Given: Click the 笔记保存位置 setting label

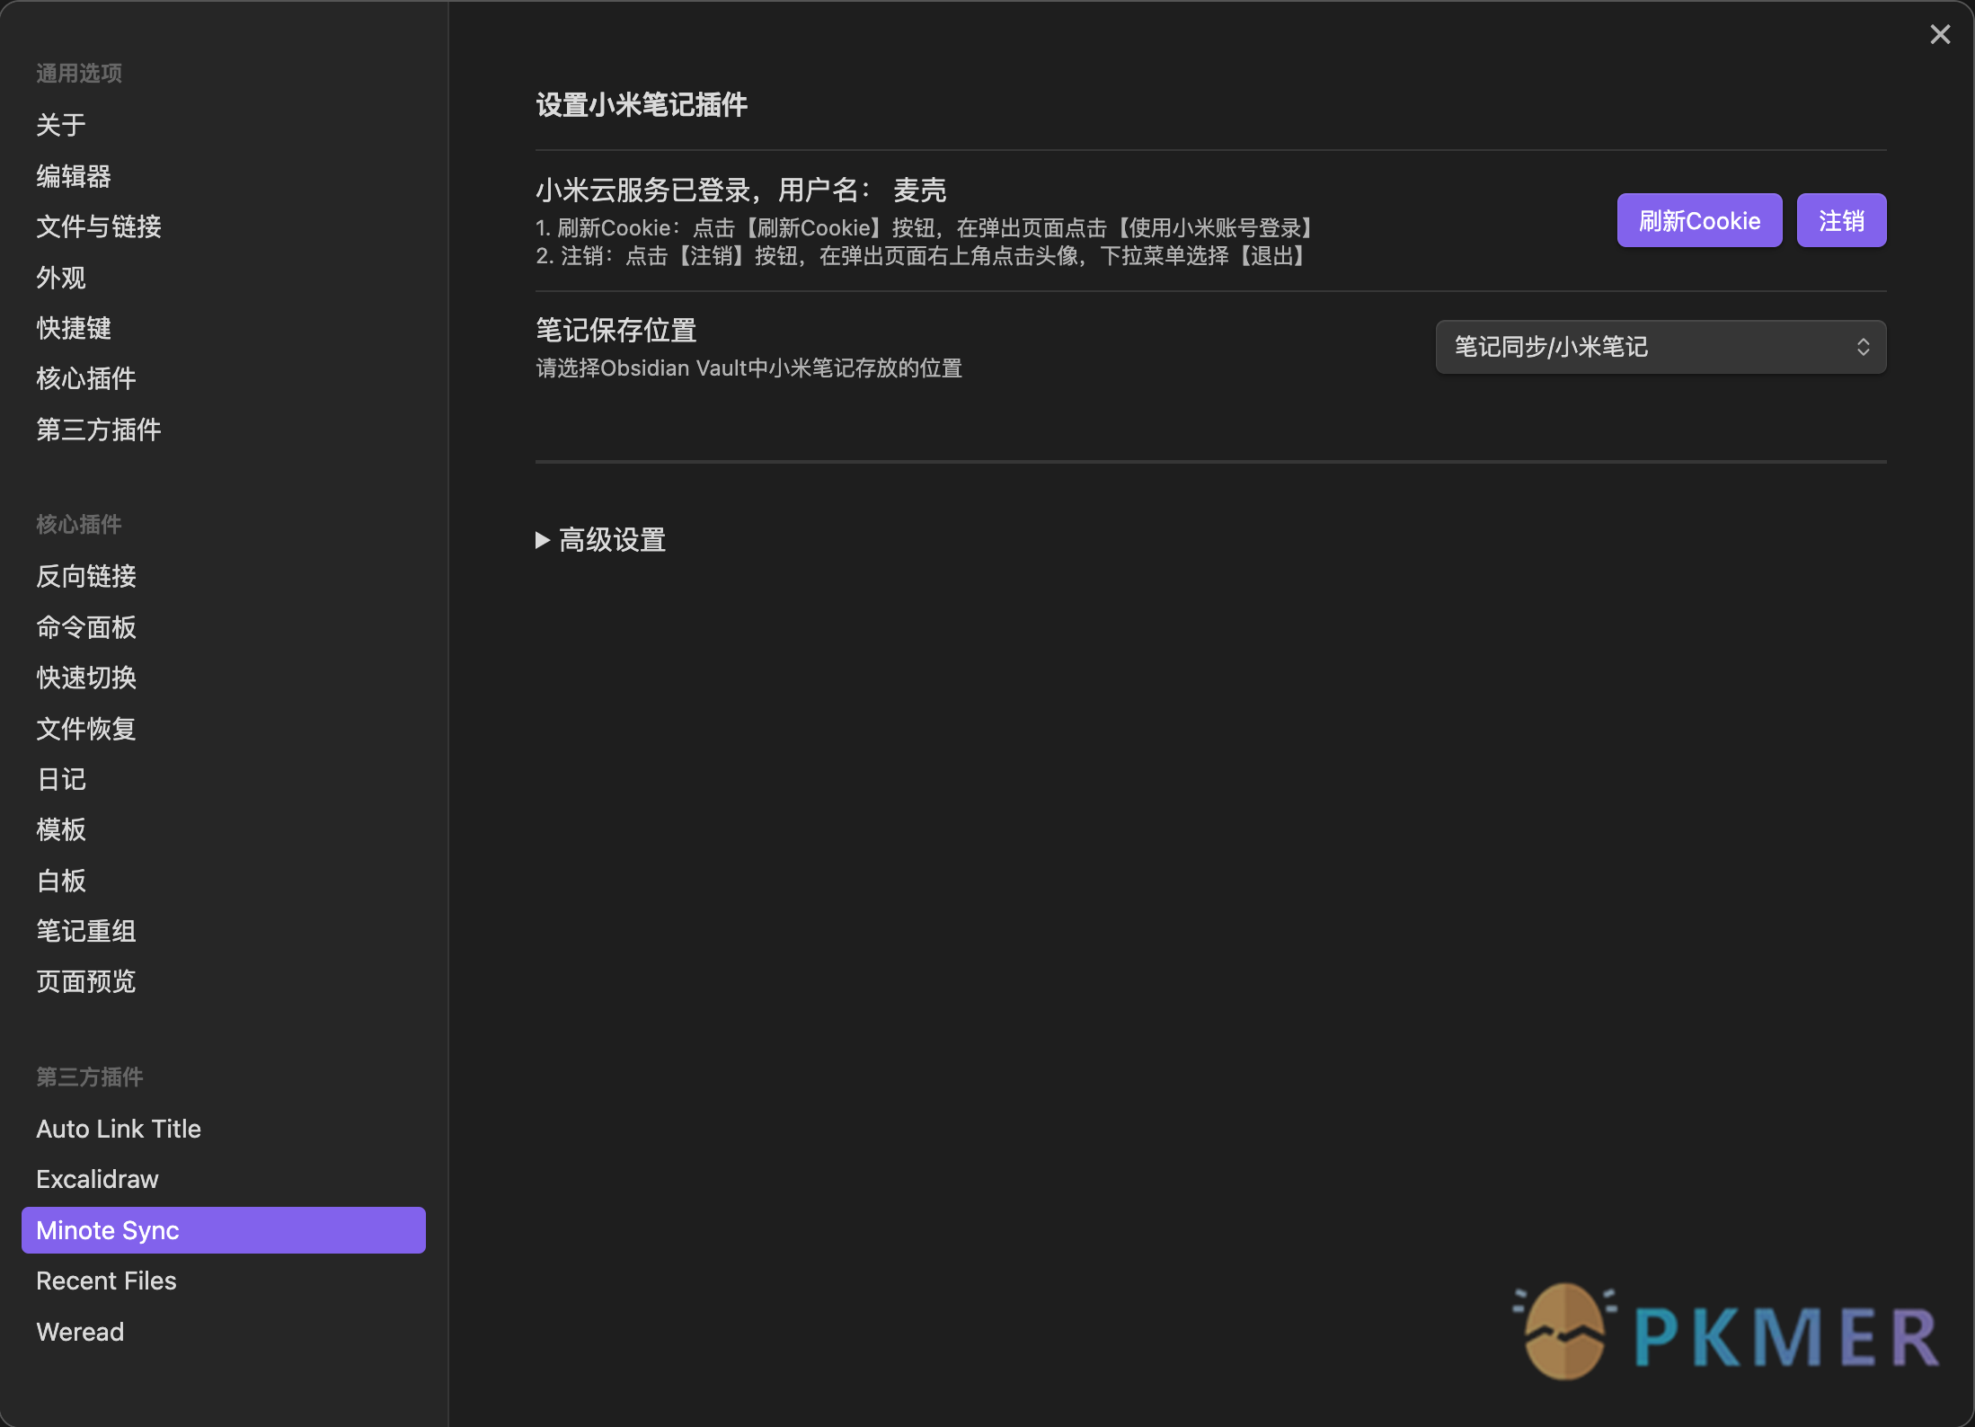Looking at the screenshot, I should tap(616, 331).
